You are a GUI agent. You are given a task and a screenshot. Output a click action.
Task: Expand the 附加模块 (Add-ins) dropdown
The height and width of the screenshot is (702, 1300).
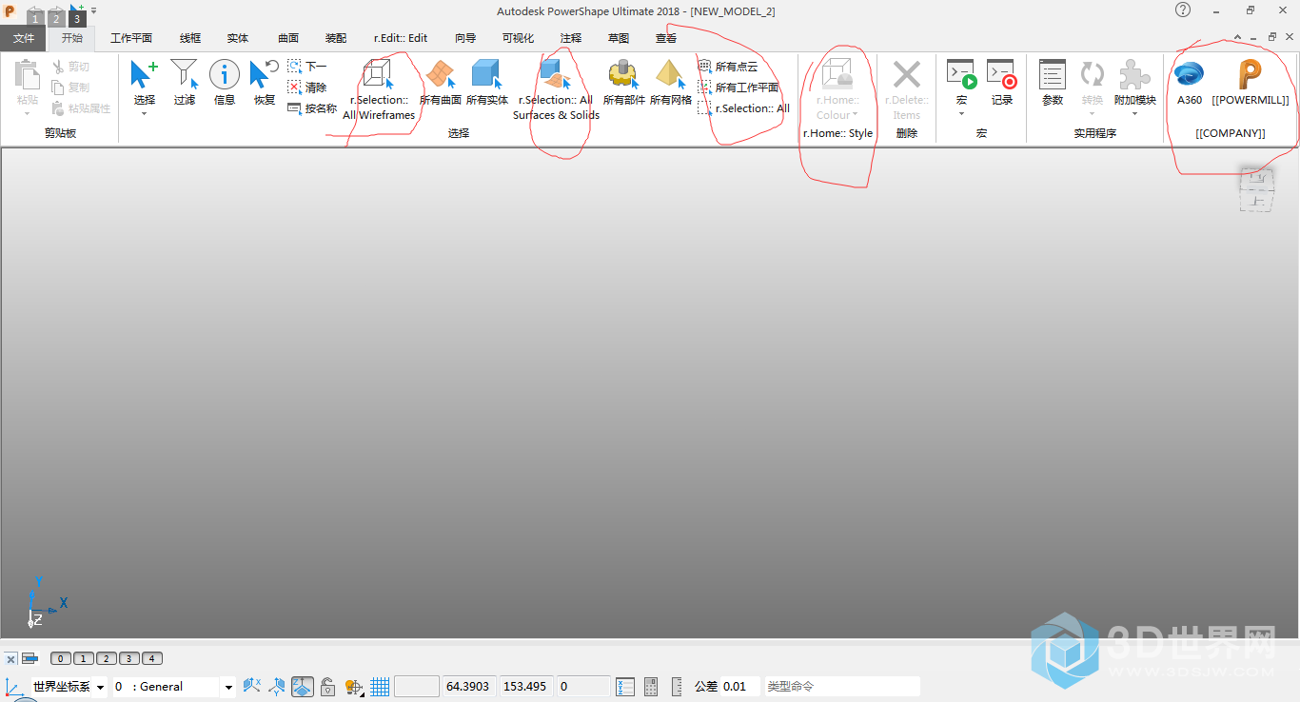click(x=1134, y=114)
